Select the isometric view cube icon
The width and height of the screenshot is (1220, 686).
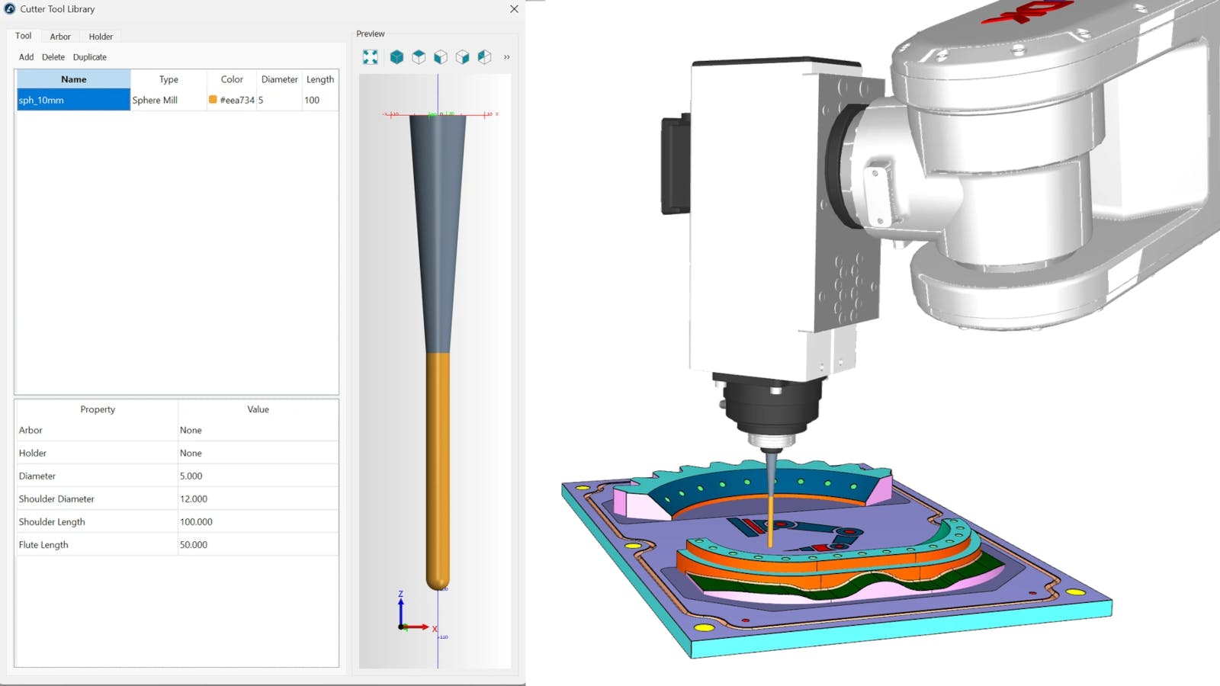click(x=396, y=57)
